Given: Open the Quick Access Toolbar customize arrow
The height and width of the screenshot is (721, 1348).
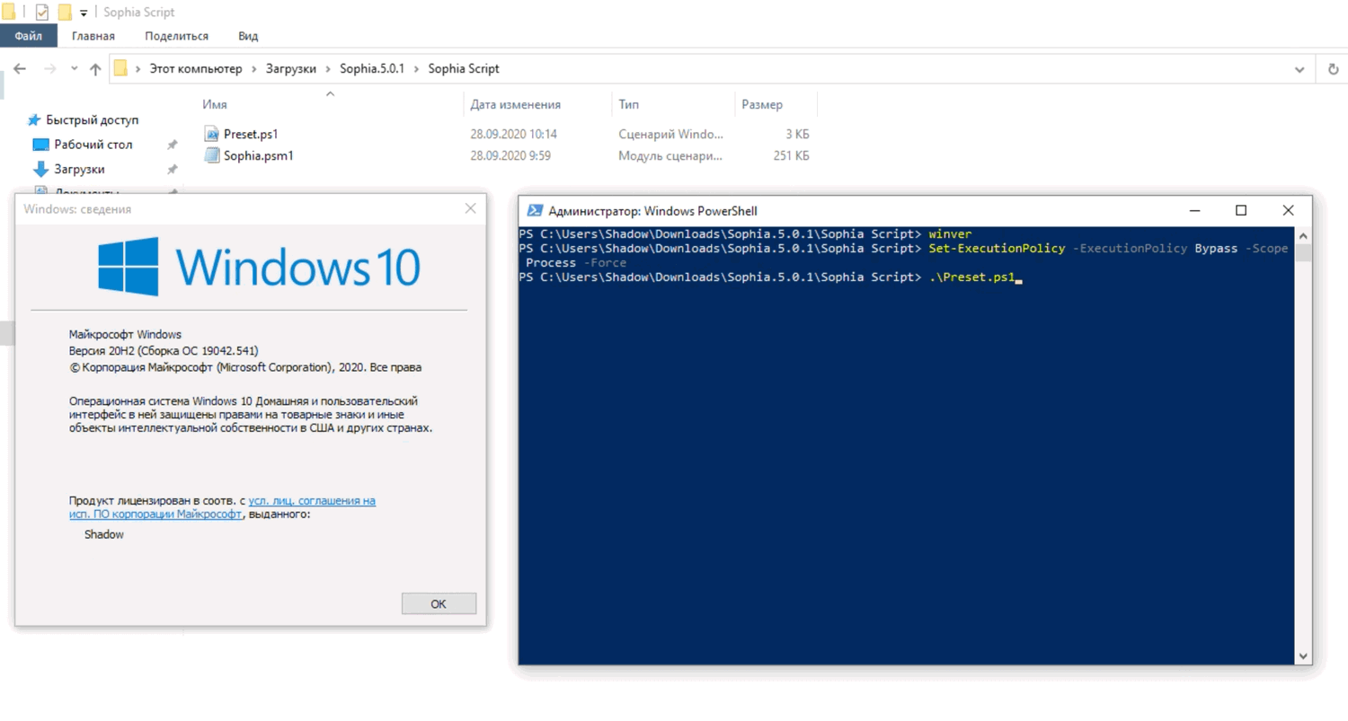Looking at the screenshot, I should pyautogui.click(x=83, y=13).
